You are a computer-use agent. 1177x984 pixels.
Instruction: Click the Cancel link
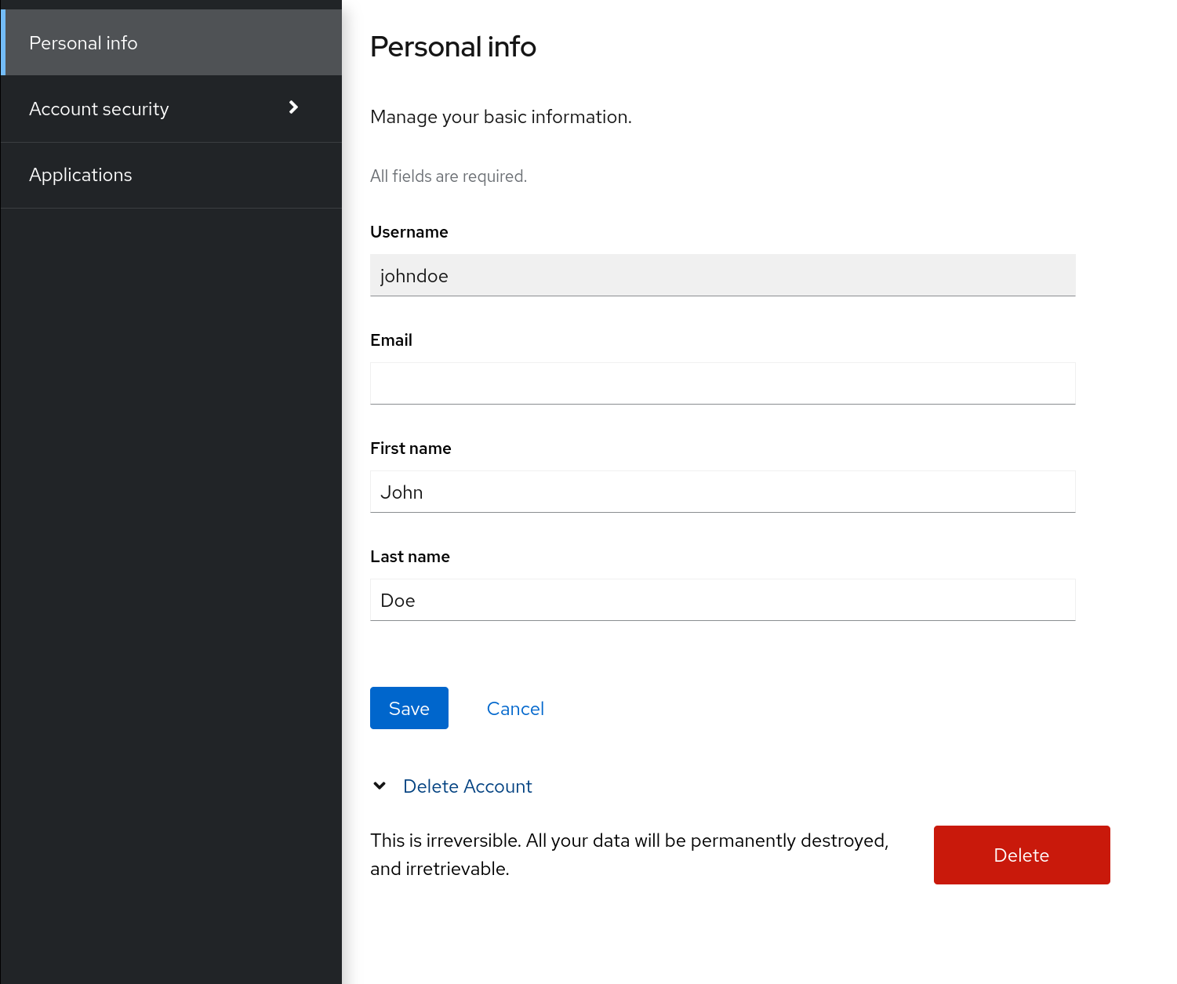click(515, 709)
